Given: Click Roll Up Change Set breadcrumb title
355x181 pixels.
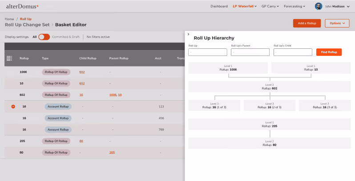Looking at the screenshot, I should [27, 25].
